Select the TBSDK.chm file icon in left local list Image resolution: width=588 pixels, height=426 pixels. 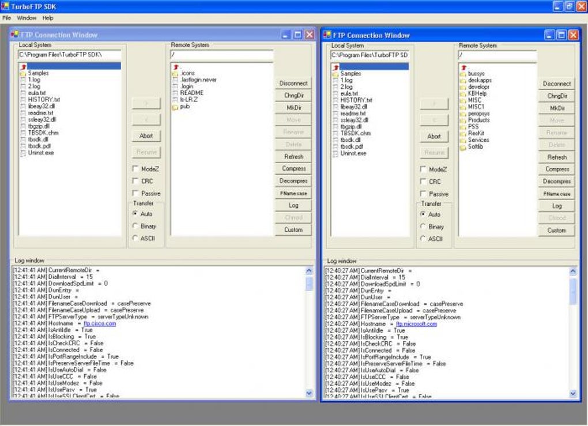click(x=23, y=133)
